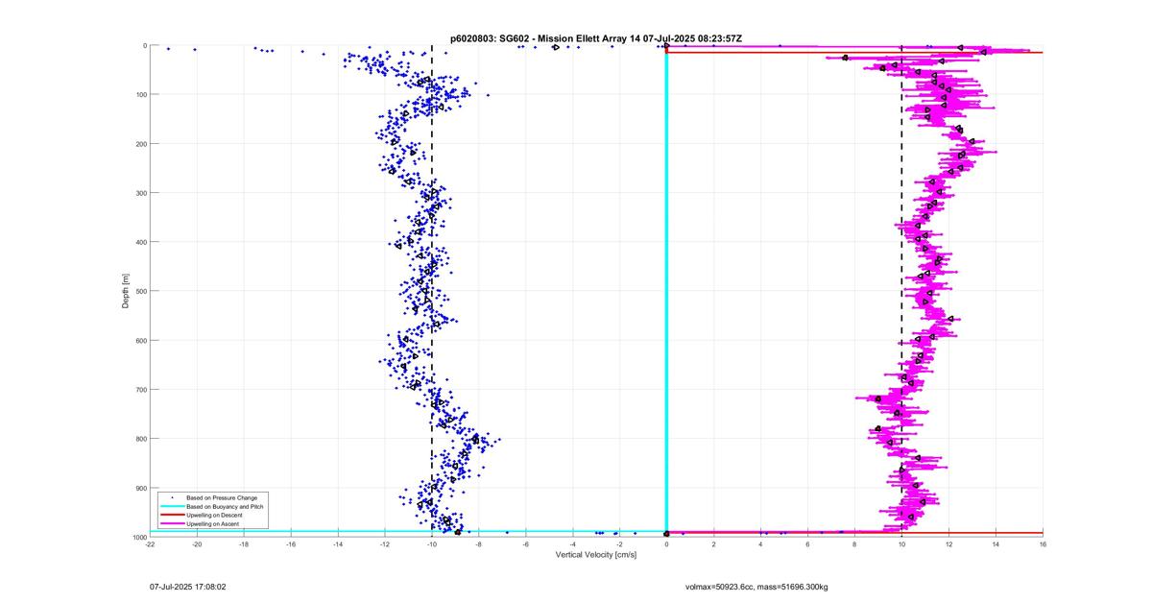Click the -12 tick on velocity axis
The width and height of the screenshot is (1152, 603).
click(385, 544)
